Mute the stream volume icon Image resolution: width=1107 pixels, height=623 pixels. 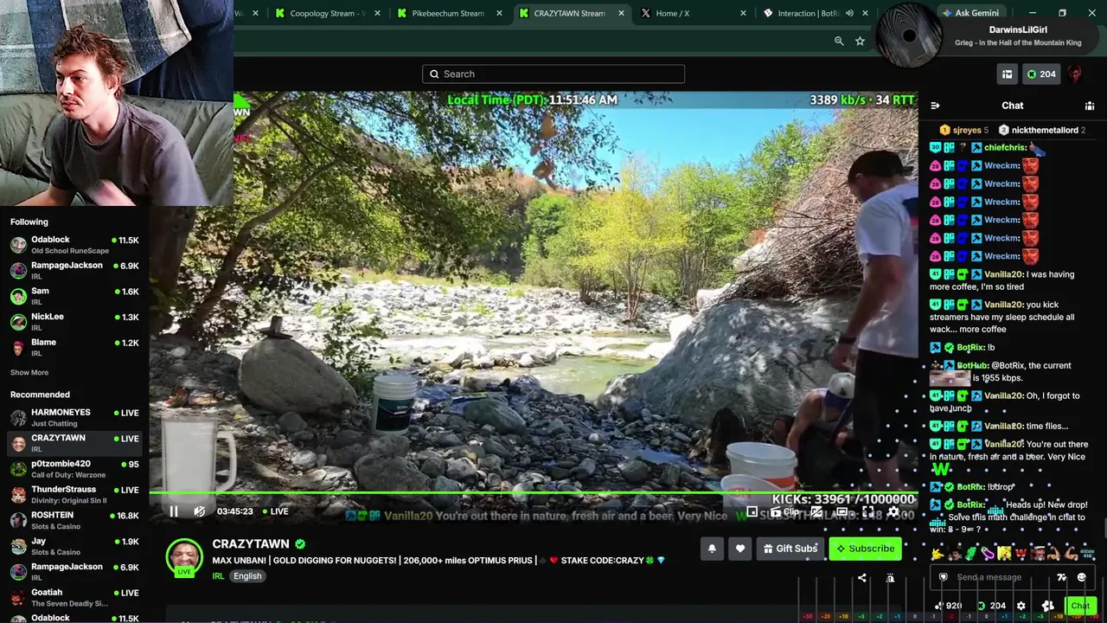pos(199,511)
